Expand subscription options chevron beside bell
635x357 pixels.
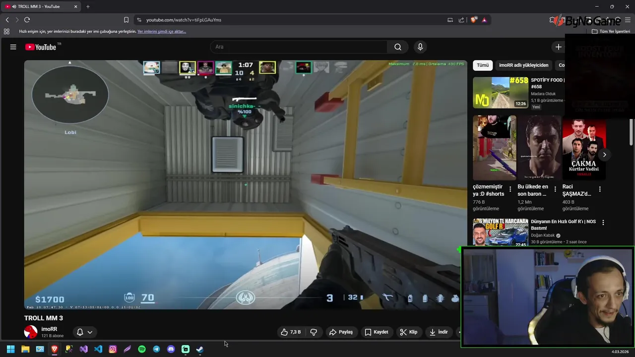pos(90,332)
